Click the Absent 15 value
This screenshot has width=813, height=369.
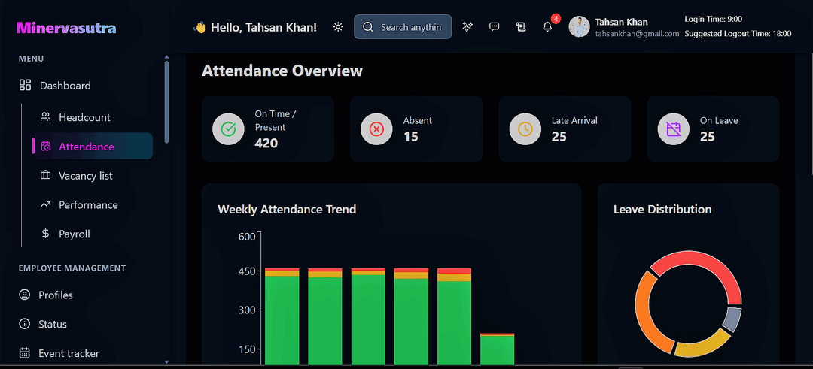point(411,137)
